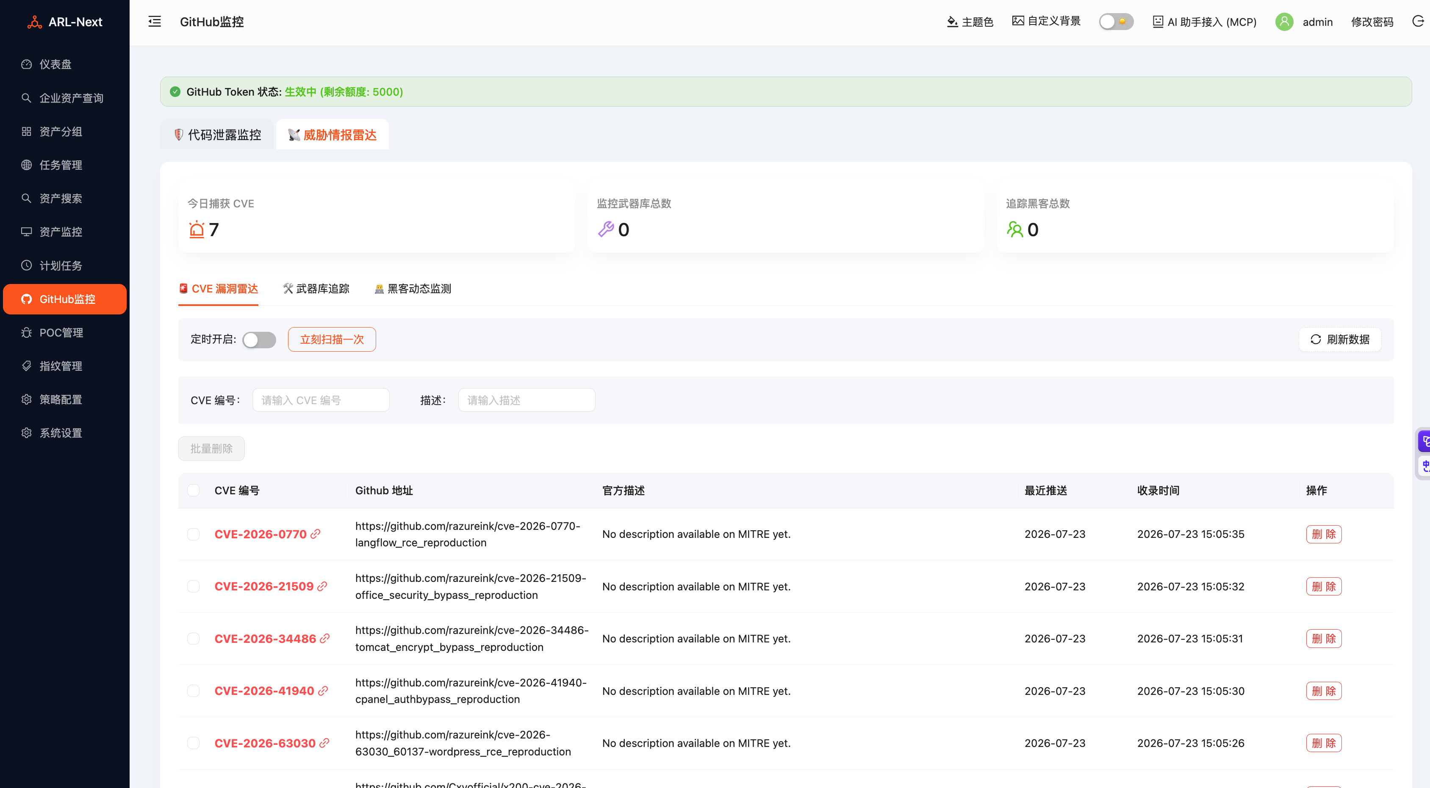Open the CVE-2026-34486 link
Image resolution: width=1430 pixels, height=788 pixels.
point(265,639)
